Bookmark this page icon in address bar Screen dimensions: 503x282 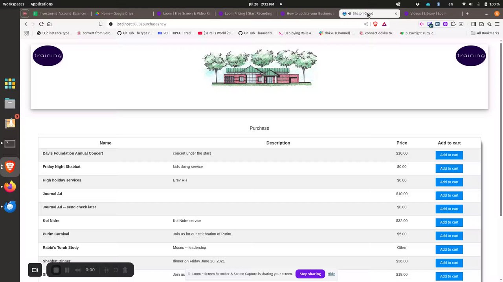(x=101, y=24)
